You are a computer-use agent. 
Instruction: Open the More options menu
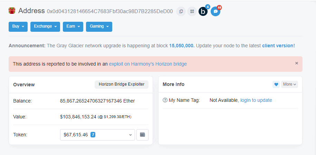click(289, 84)
